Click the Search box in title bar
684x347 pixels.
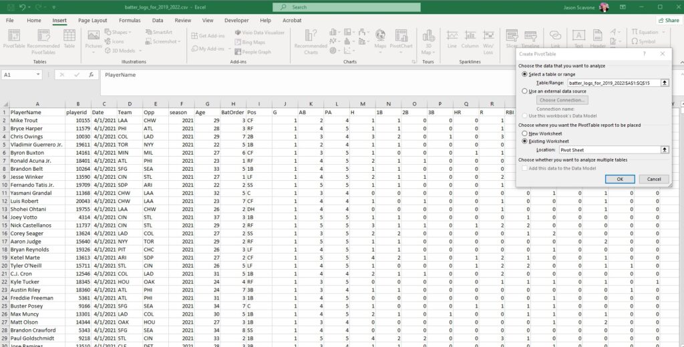(x=347, y=7)
